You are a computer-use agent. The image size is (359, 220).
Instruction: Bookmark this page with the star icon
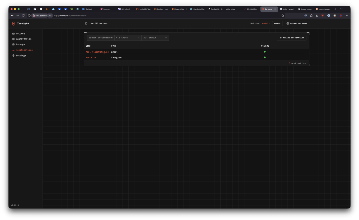click(x=283, y=15)
